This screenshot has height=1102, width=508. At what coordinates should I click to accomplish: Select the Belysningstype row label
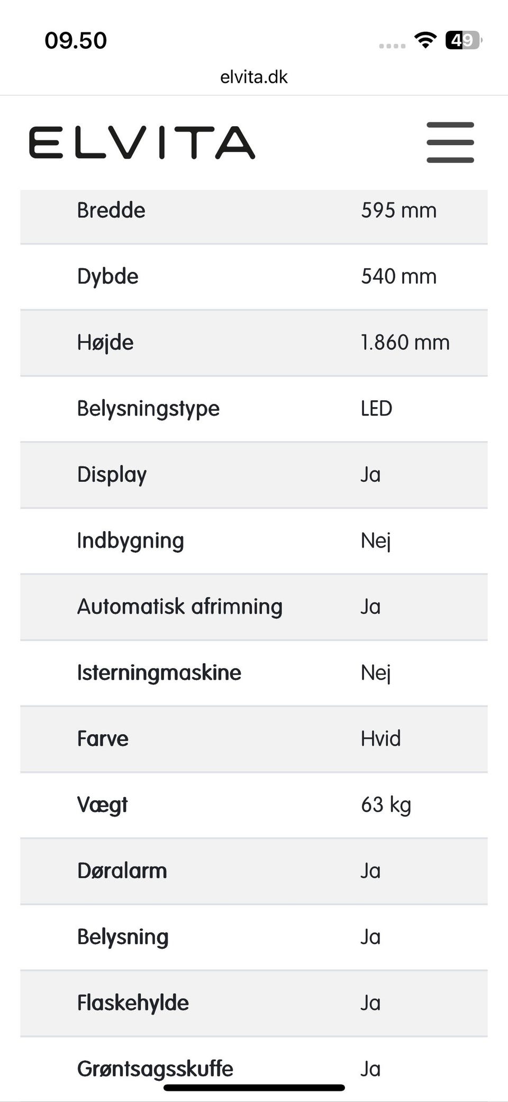[x=148, y=409]
